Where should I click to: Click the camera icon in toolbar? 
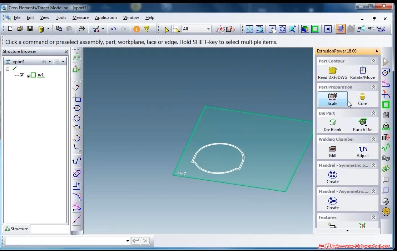point(381,29)
